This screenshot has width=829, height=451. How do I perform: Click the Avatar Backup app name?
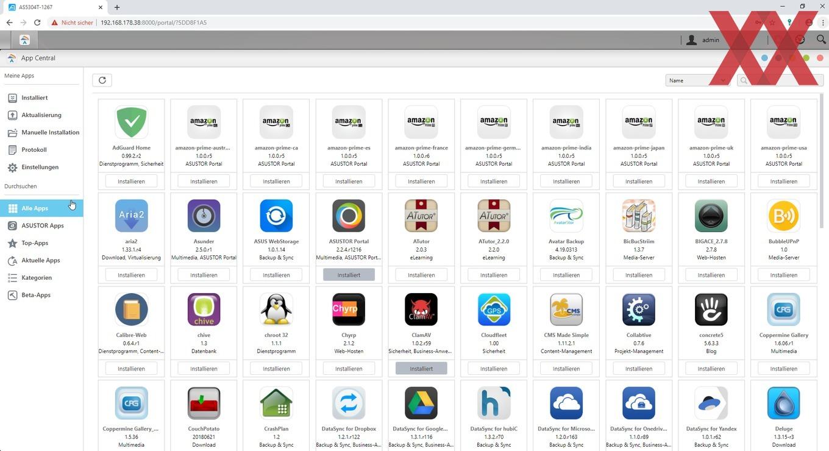[566, 241]
